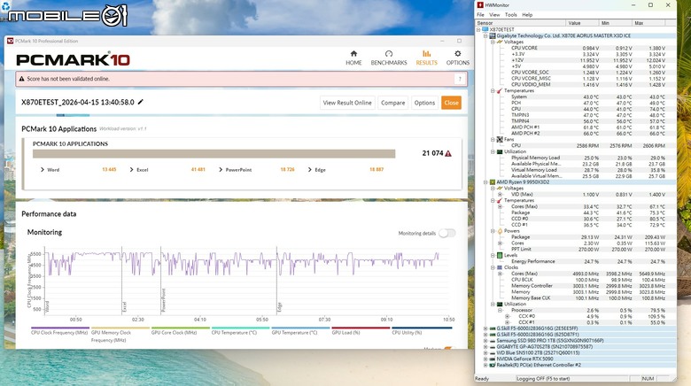Click the HWMonitor app icon in title bar
Image resolution: width=691 pixels, height=386 pixels.
[x=480, y=4]
